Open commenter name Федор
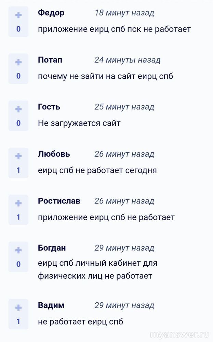This screenshot has height=342, width=213. tap(51, 13)
